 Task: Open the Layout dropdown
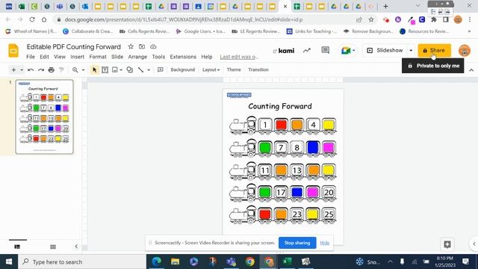(x=211, y=69)
